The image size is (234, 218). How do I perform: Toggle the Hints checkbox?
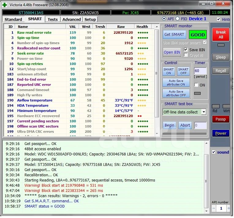coord(218,19)
